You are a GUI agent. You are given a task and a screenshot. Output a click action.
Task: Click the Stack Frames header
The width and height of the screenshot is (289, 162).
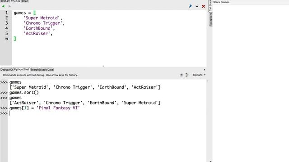221,2
